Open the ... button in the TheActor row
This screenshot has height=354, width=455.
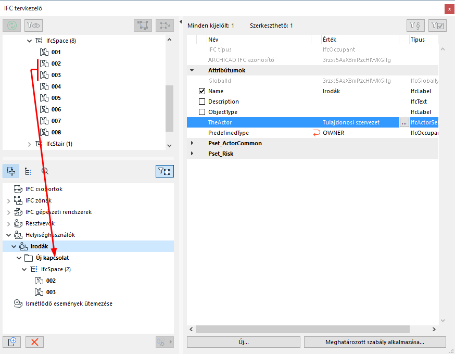[x=404, y=122]
